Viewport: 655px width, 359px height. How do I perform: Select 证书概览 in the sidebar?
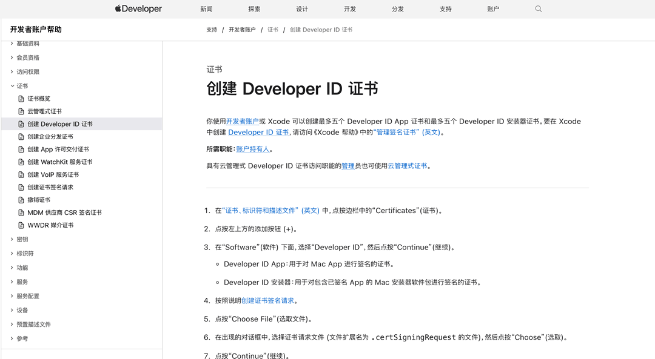click(39, 99)
